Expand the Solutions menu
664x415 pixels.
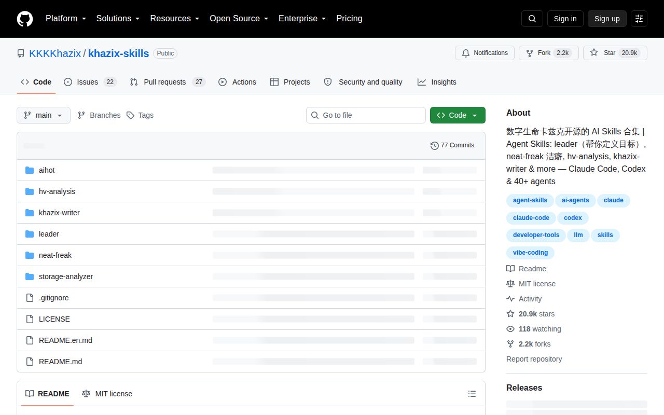(118, 19)
